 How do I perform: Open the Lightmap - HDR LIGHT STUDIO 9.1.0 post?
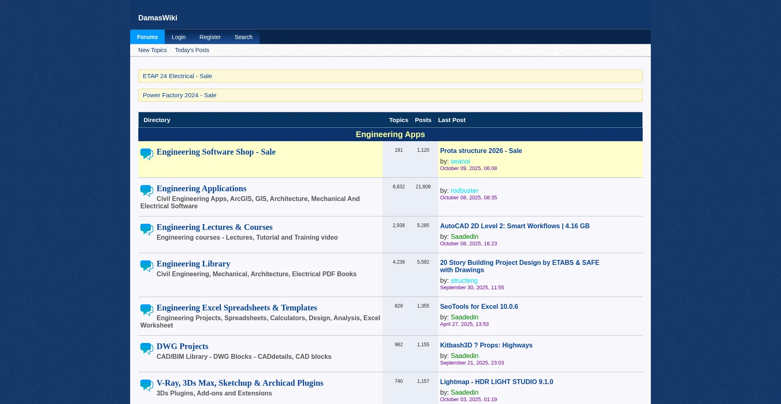pos(496,382)
